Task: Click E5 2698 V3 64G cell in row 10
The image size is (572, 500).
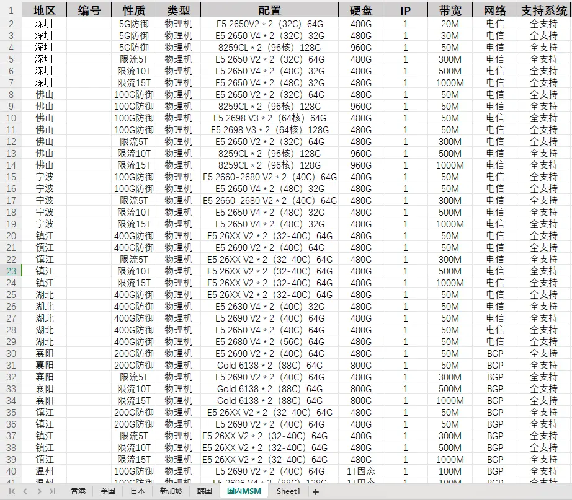Action: tap(270, 118)
